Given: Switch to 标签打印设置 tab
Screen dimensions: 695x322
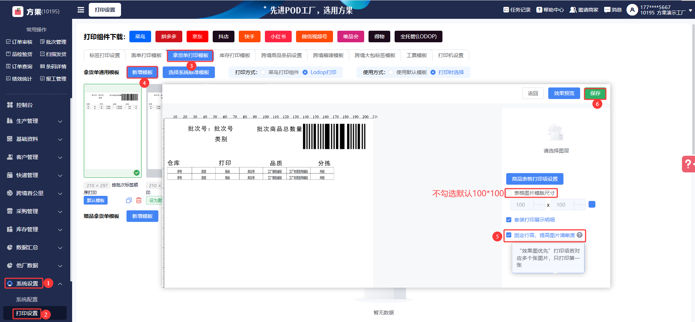Looking at the screenshot, I should click(104, 55).
